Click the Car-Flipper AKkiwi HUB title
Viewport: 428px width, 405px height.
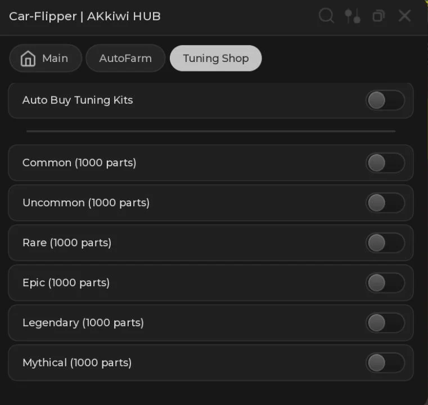(x=85, y=16)
